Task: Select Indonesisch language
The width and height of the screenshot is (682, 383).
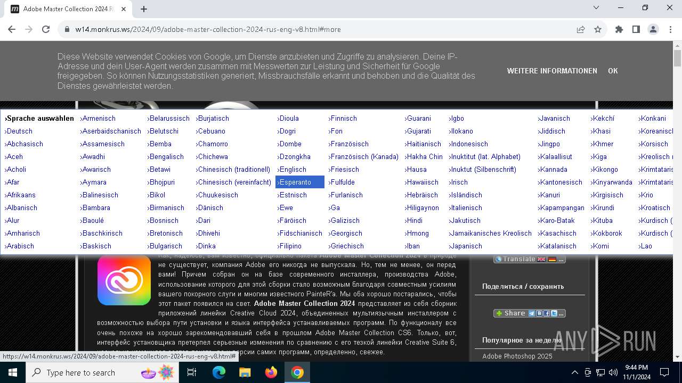Action: pyautogui.click(x=468, y=144)
